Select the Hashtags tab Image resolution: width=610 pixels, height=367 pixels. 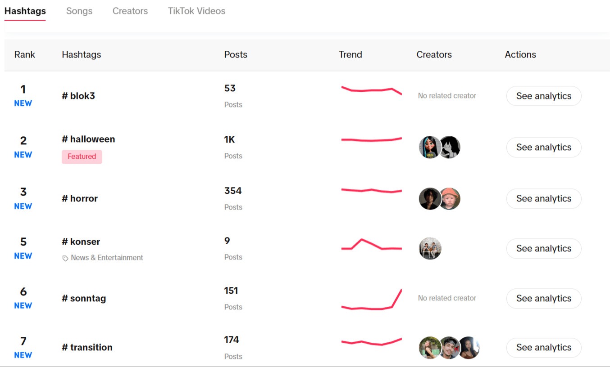[x=25, y=11]
